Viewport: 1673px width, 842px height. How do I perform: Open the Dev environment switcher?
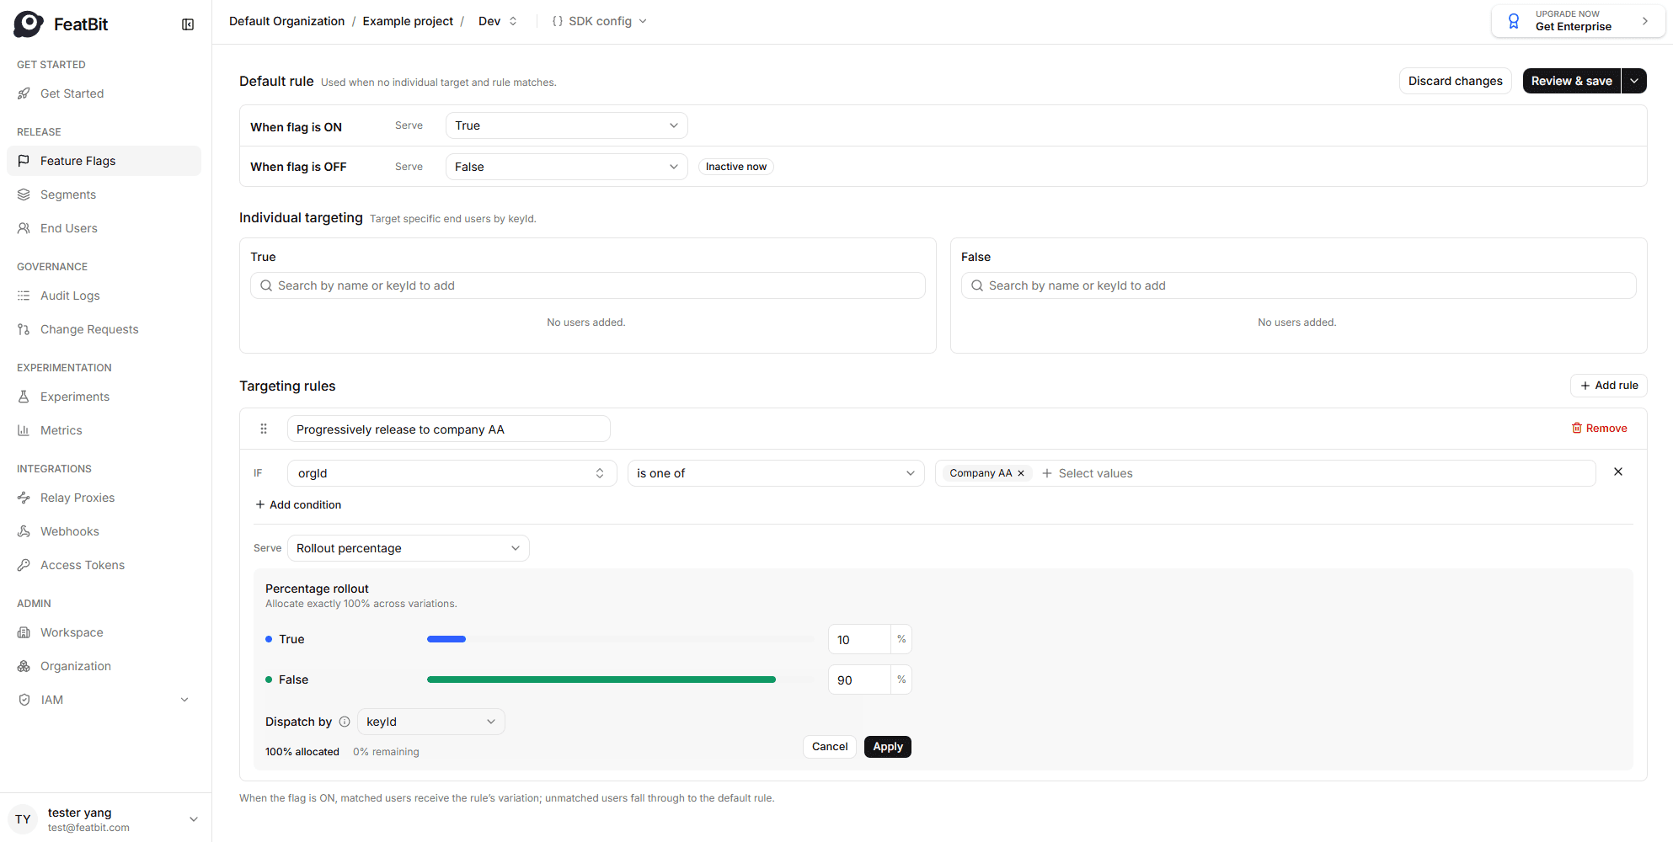498,21
